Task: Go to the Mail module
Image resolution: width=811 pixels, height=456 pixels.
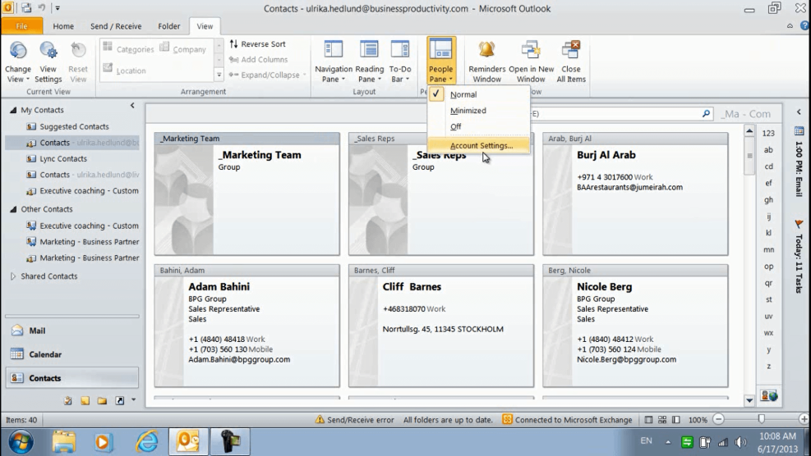Action: (37, 331)
